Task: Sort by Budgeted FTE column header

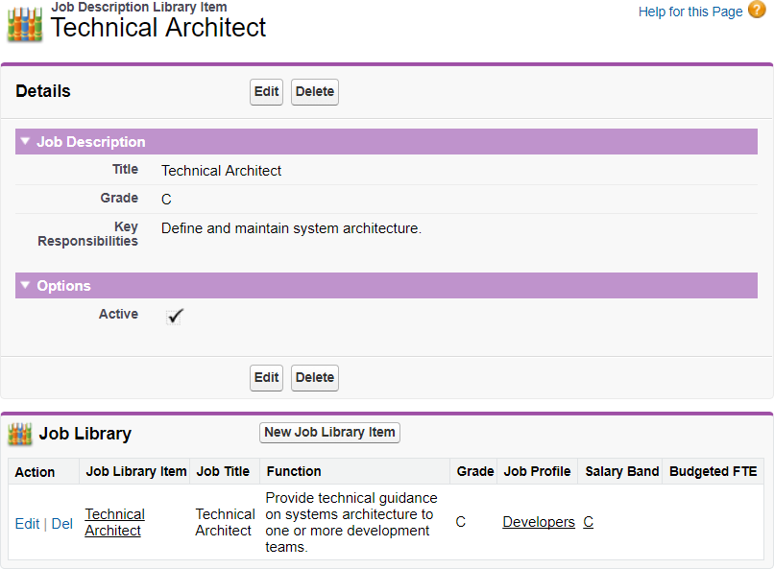Action: [x=713, y=471]
